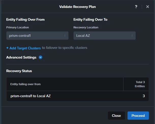Open help with the question mark icon
This screenshot has height=124, width=155.
(x=136, y=7)
